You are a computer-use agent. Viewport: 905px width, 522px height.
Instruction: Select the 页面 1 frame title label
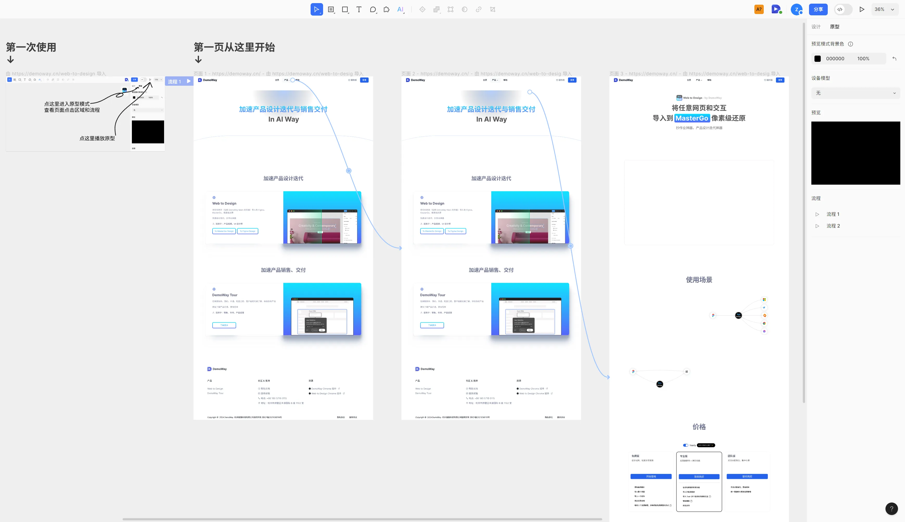pyautogui.click(x=278, y=73)
